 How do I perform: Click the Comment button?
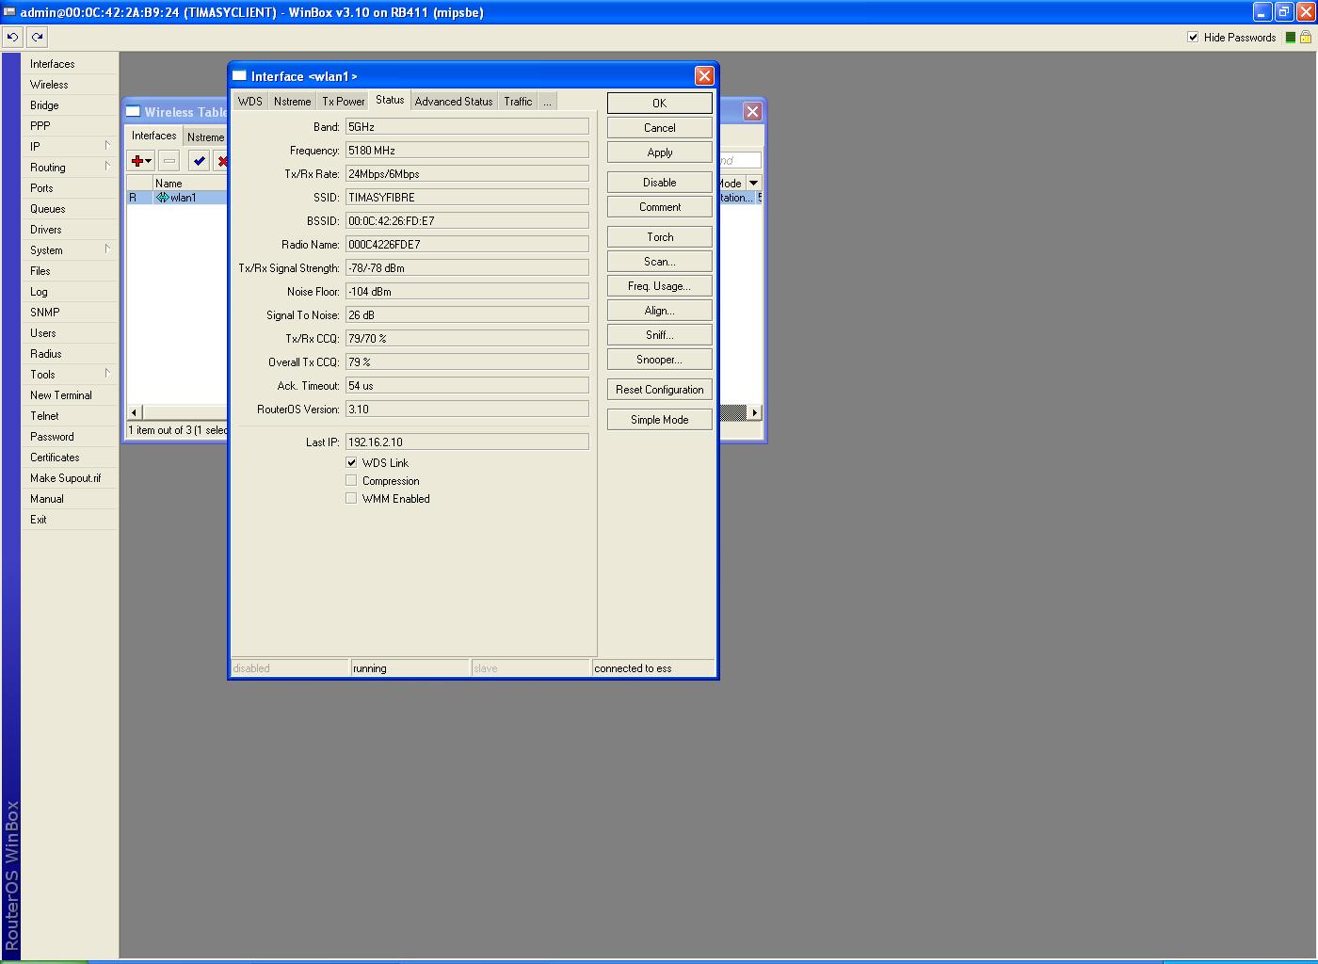(660, 207)
